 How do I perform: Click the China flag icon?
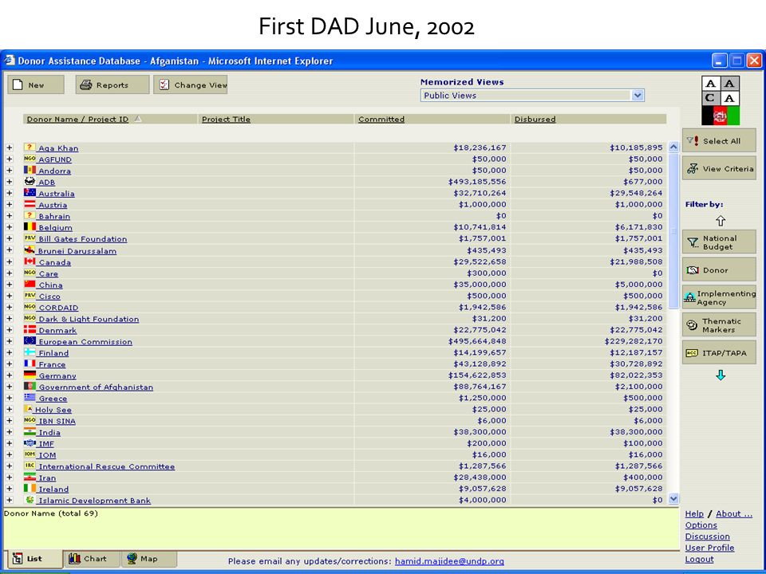click(30, 284)
